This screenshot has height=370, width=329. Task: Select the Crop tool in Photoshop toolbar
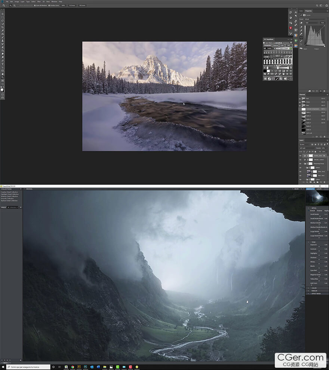3,27
